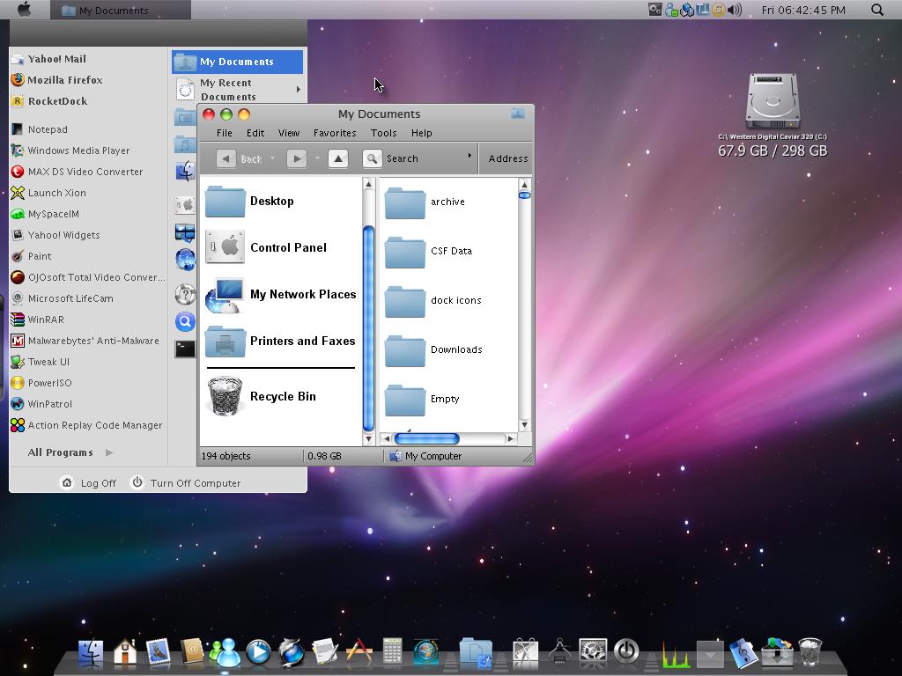Click the System Preferences gear dock icon
The image size is (902, 676).
pos(593,652)
